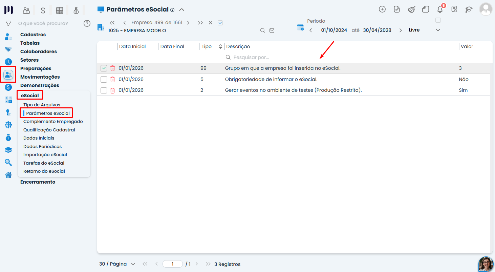Open the user avatar profile menu

tap(486, 9)
